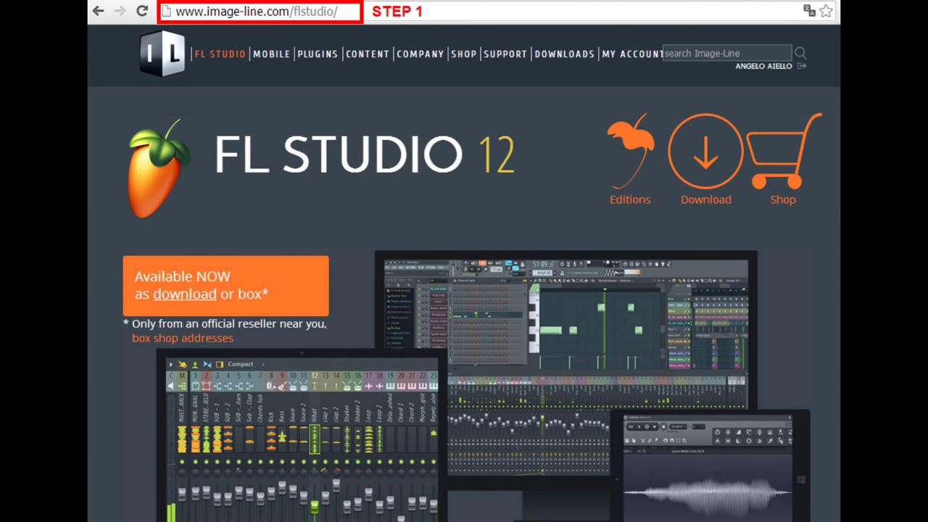928x522 pixels.
Task: Click the FL STUDIO 12 heading
Action: tap(365, 154)
